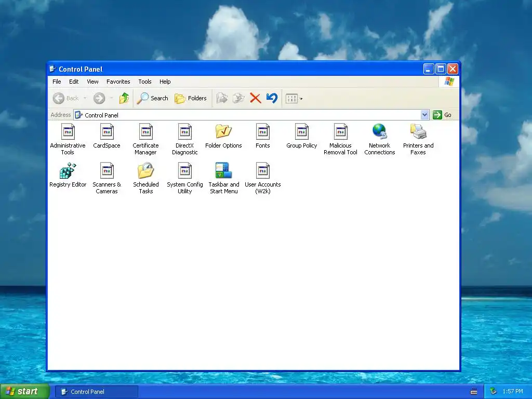Select Malicious Removal Tool icon

pos(341,131)
